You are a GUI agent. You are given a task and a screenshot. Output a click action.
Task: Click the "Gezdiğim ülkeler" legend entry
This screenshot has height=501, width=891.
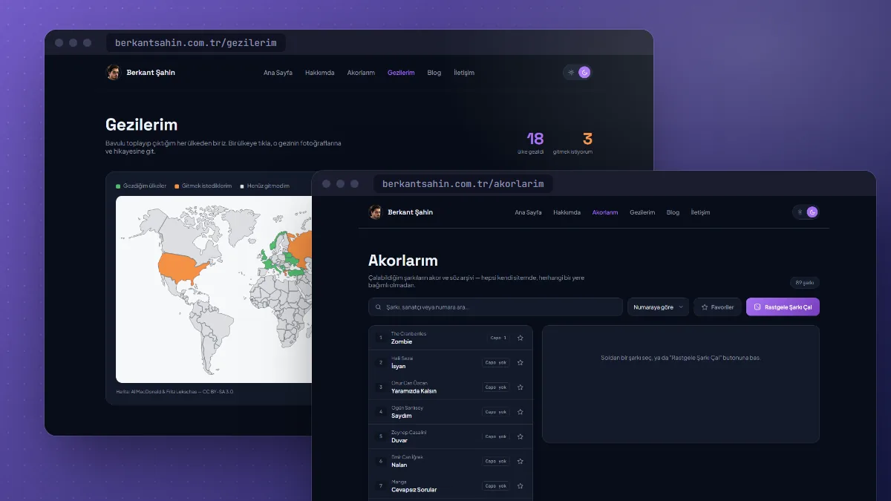coord(141,186)
